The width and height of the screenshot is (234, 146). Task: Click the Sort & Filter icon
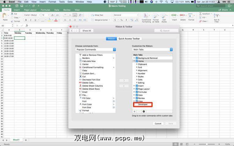coord(216,16)
